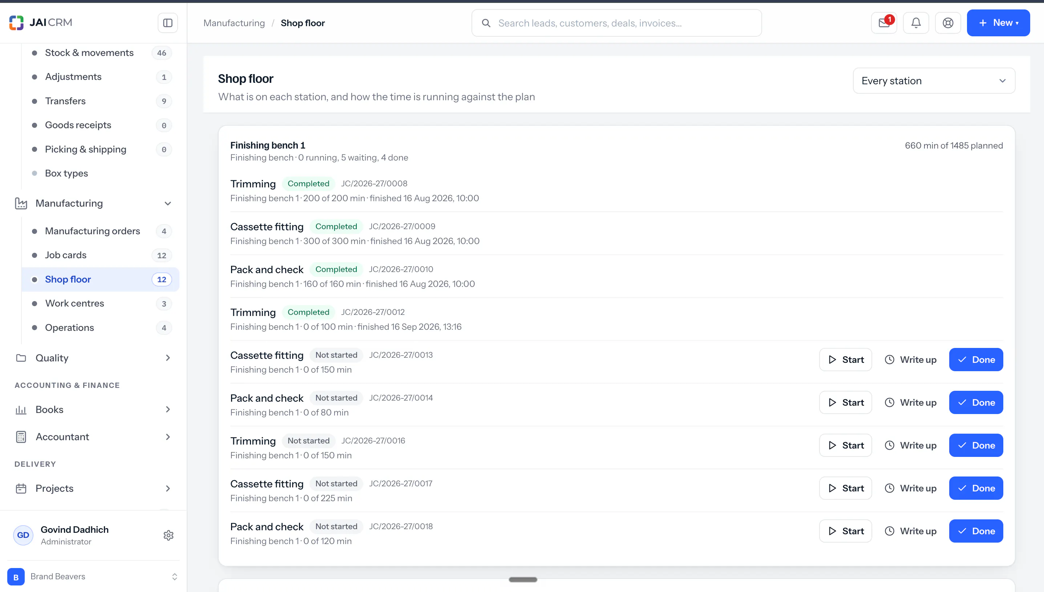This screenshot has width=1044, height=592.
Task: Expand the Accountant section chevron
Action: [x=167, y=437]
